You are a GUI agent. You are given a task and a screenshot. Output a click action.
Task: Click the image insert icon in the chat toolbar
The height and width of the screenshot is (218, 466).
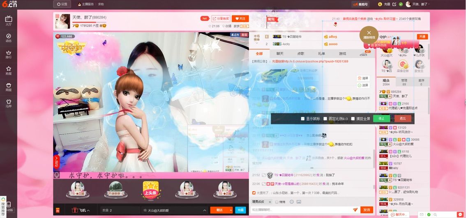[299, 202]
